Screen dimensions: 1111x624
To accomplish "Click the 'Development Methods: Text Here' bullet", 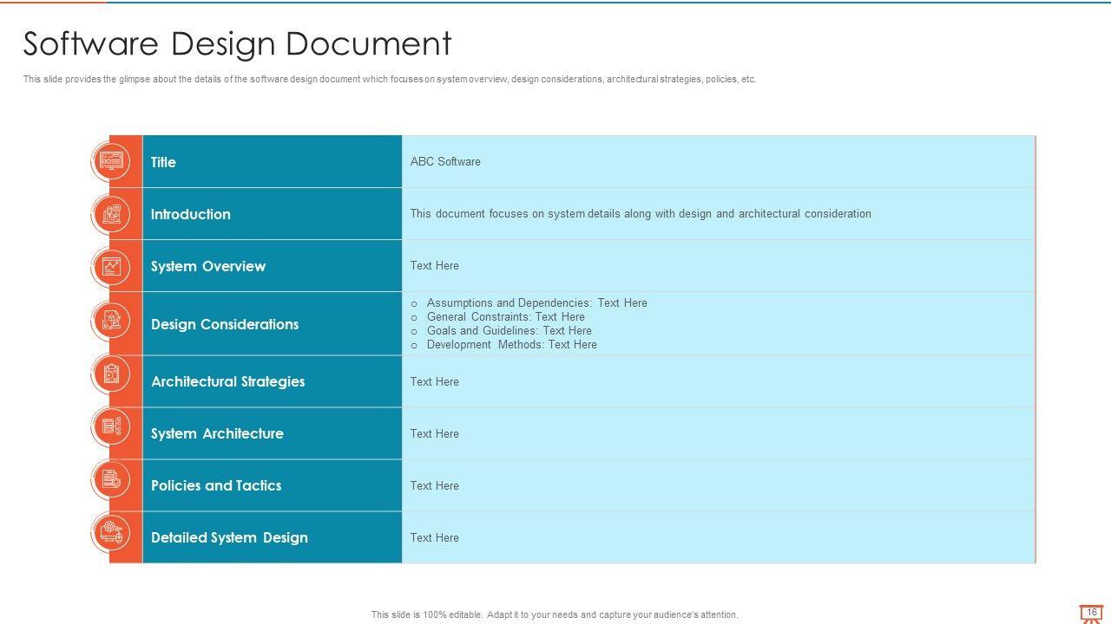I will 511,345.
